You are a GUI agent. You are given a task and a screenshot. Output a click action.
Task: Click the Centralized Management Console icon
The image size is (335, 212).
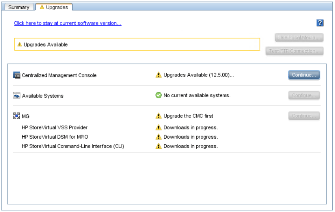coord(17,75)
